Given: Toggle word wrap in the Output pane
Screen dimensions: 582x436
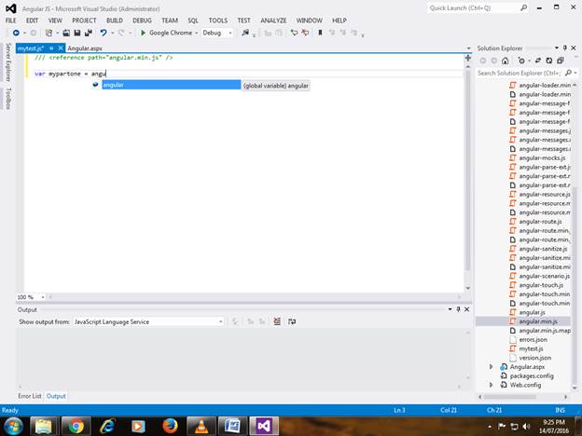Looking at the screenshot, I should click(292, 321).
